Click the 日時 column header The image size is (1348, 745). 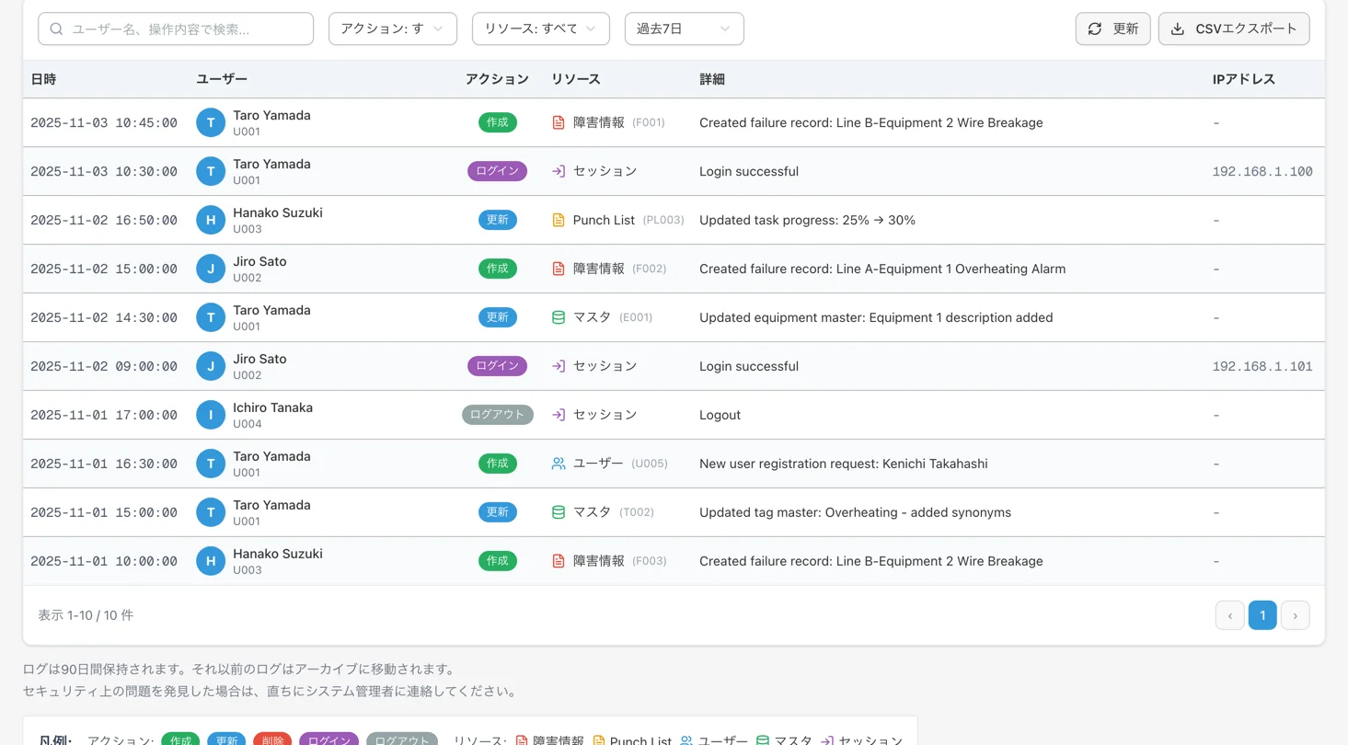[43, 79]
